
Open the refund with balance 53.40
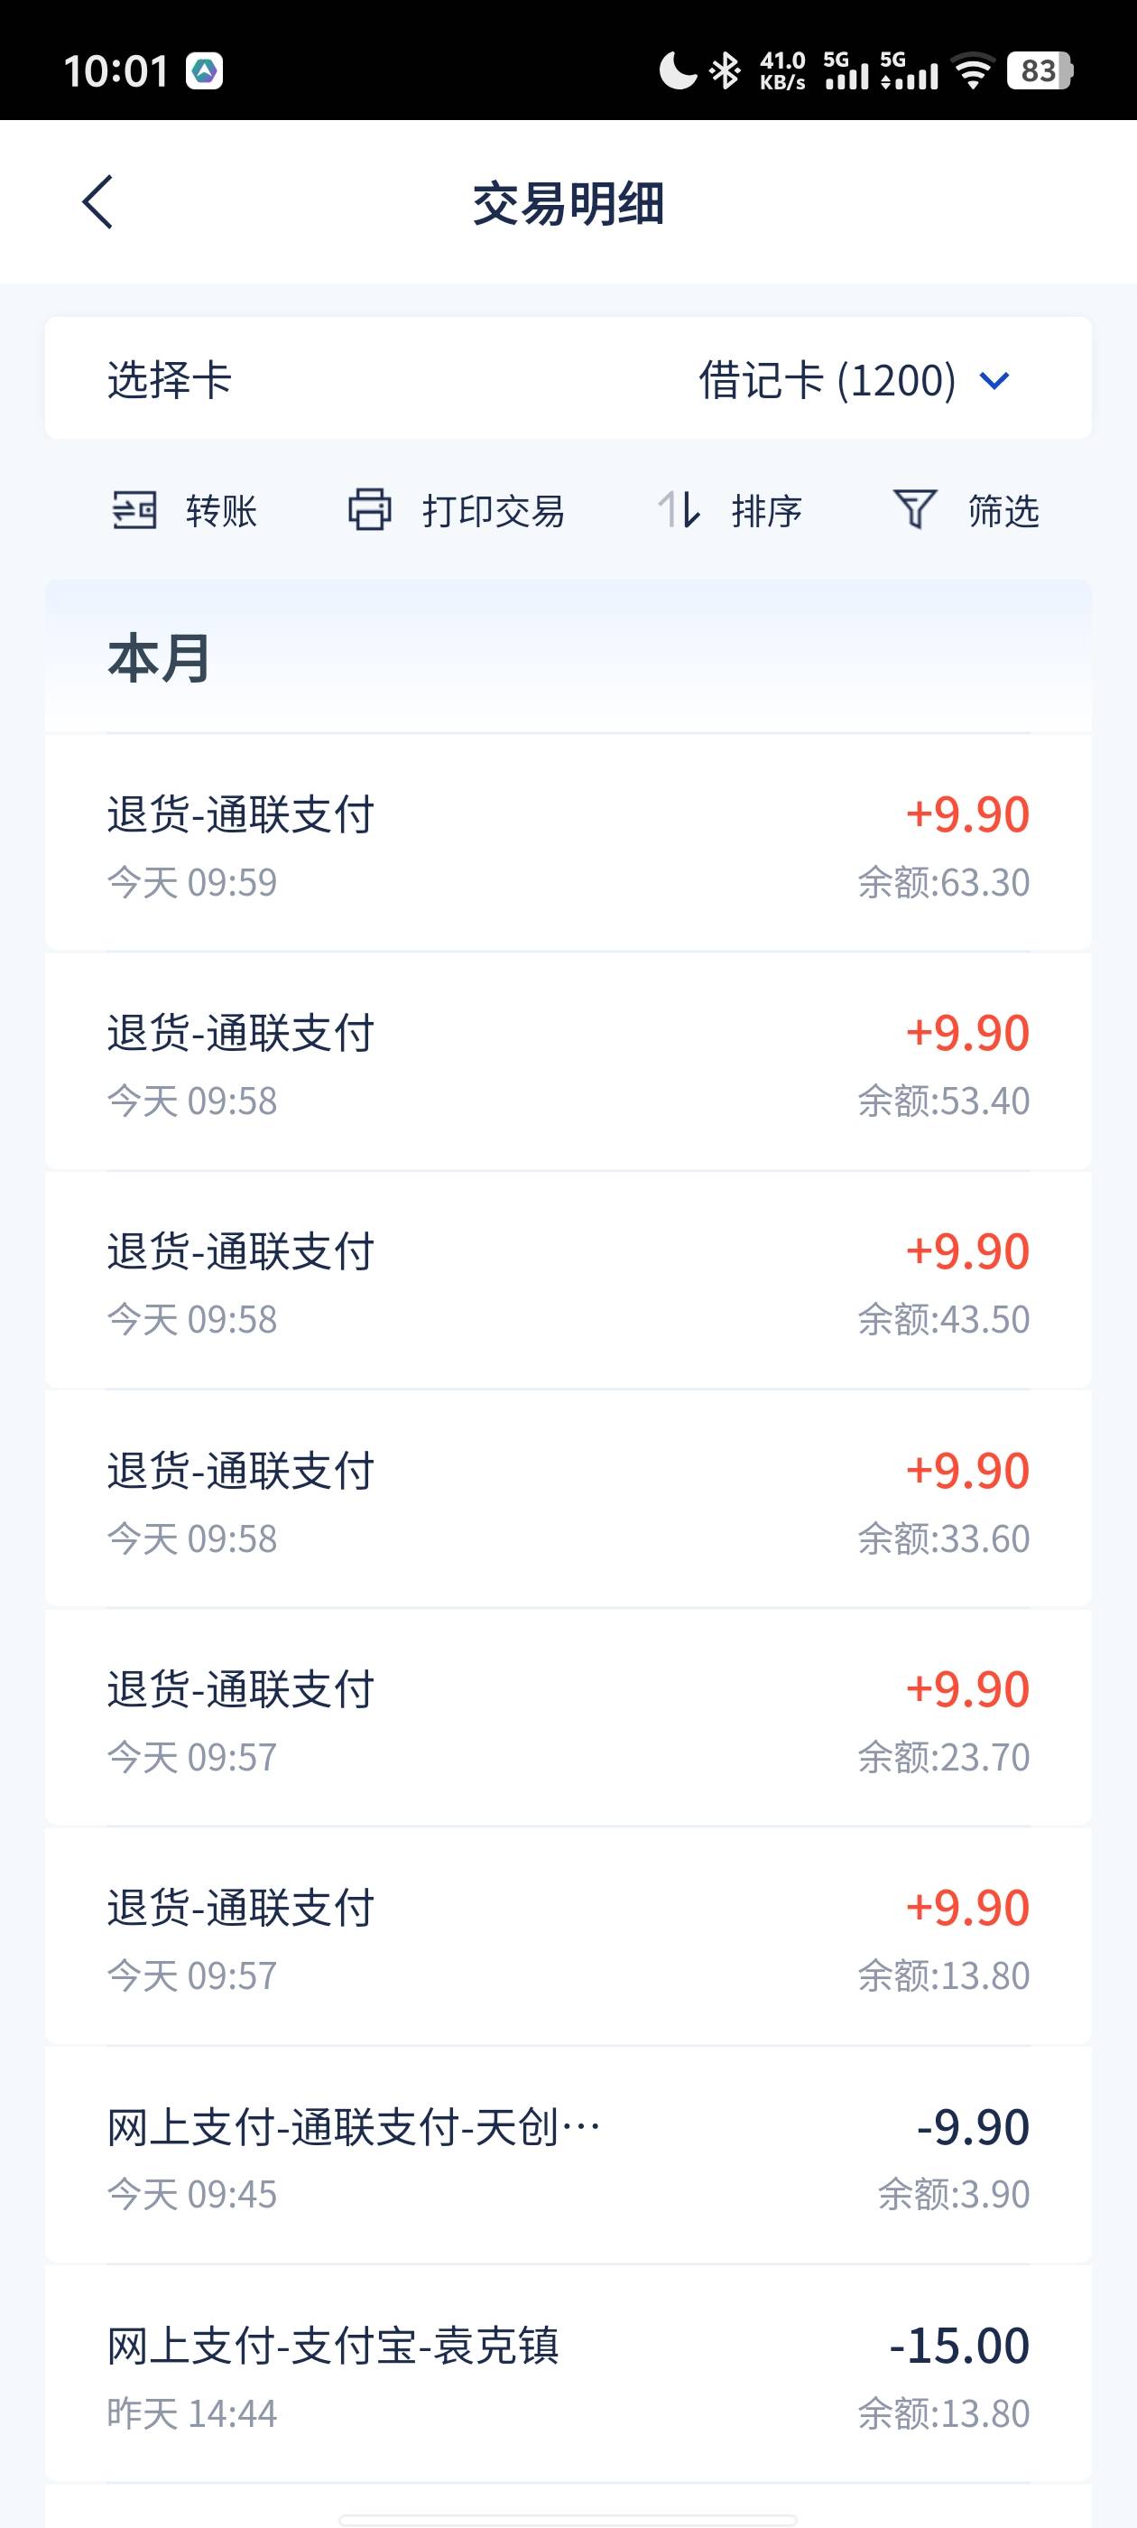[568, 1062]
